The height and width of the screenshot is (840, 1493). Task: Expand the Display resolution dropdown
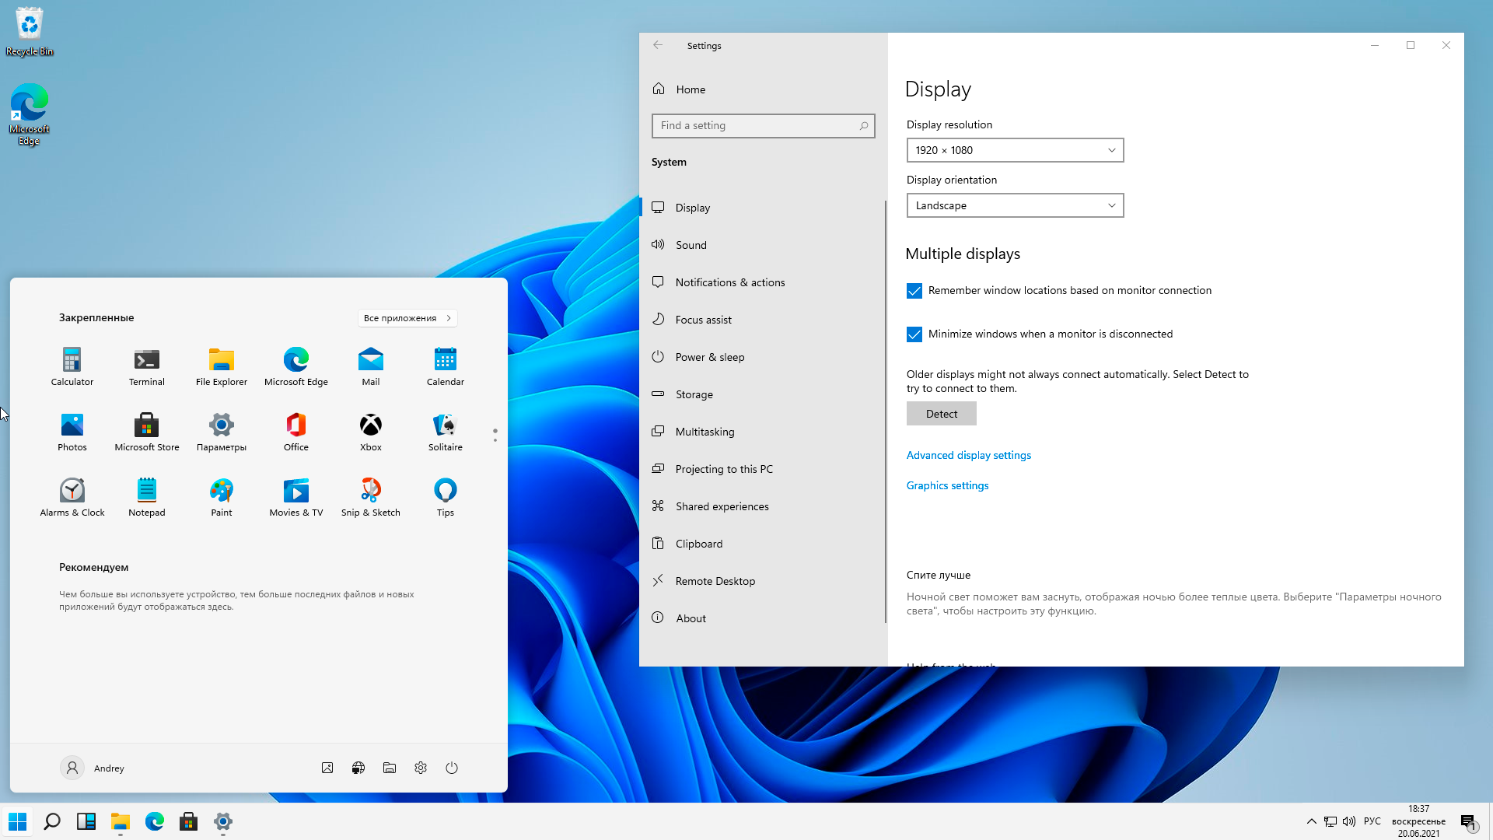pos(1015,150)
